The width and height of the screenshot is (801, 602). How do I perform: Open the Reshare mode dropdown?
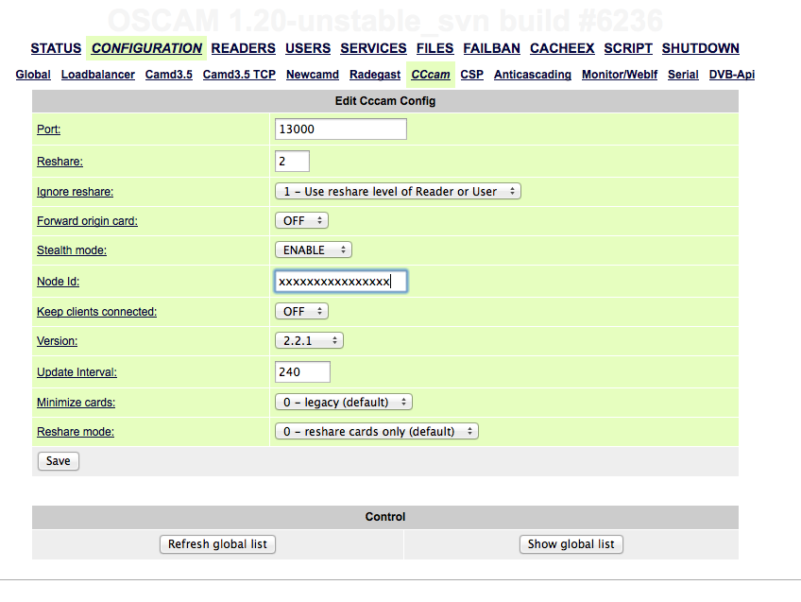click(x=377, y=431)
